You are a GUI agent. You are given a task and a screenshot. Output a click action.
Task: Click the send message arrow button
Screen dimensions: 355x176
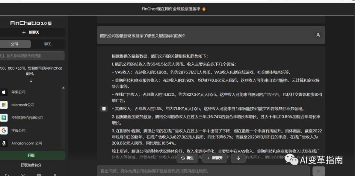[319, 171]
